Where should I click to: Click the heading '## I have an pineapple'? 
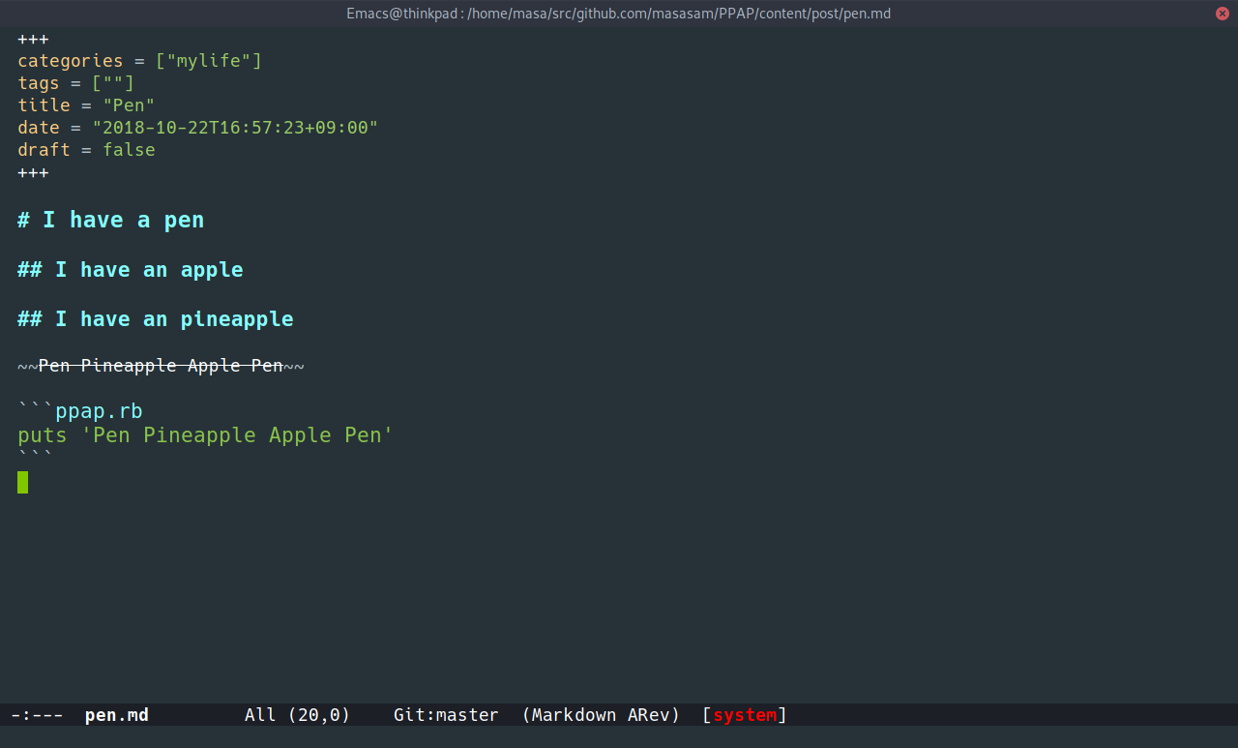155,319
